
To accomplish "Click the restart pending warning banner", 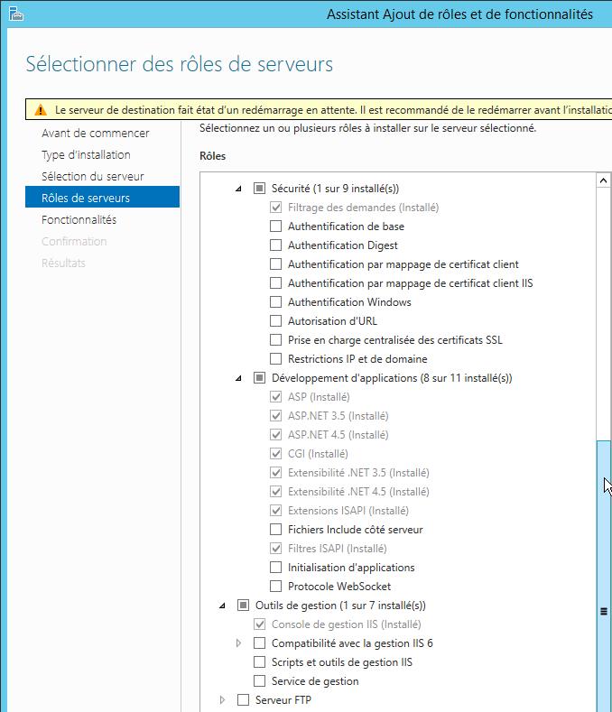I will tap(319, 110).
